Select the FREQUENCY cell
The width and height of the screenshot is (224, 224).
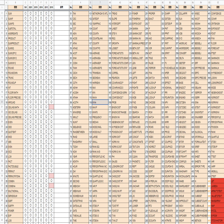click(x=100, y=117)
